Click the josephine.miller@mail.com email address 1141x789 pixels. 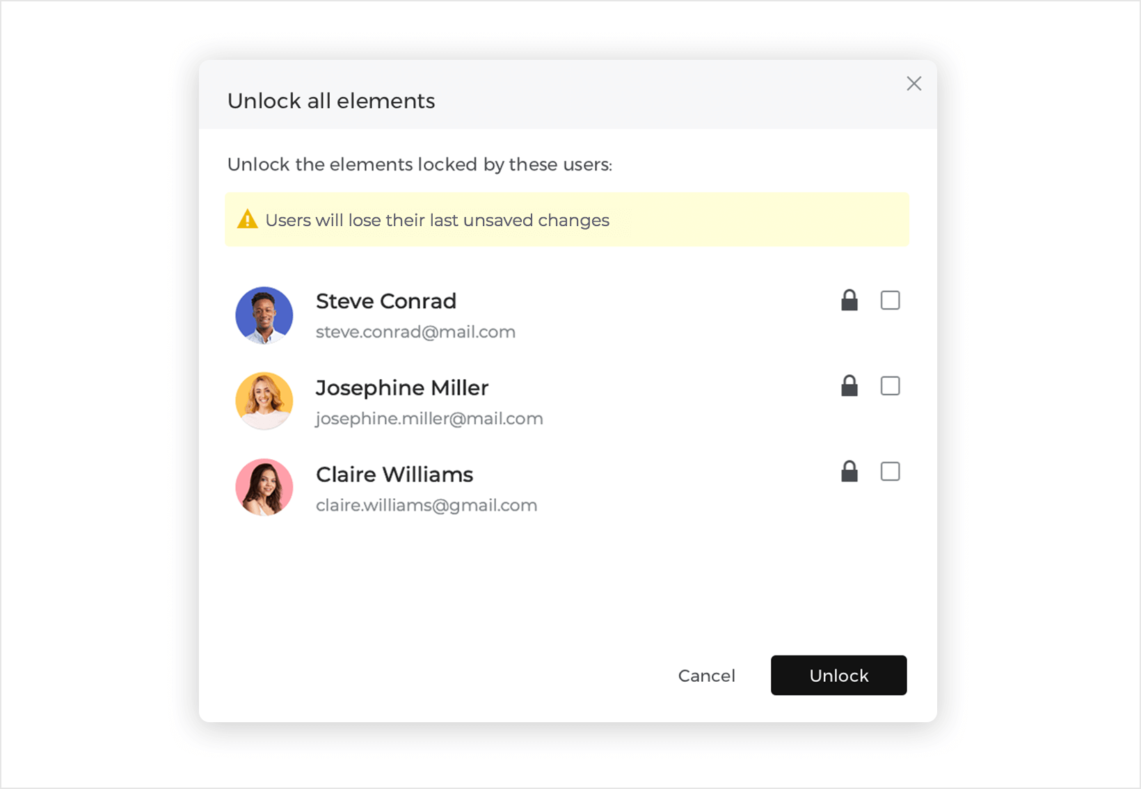429,419
